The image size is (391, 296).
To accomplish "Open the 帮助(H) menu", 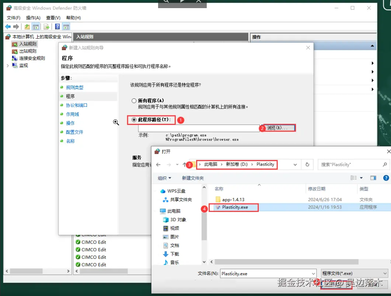I will [73, 18].
